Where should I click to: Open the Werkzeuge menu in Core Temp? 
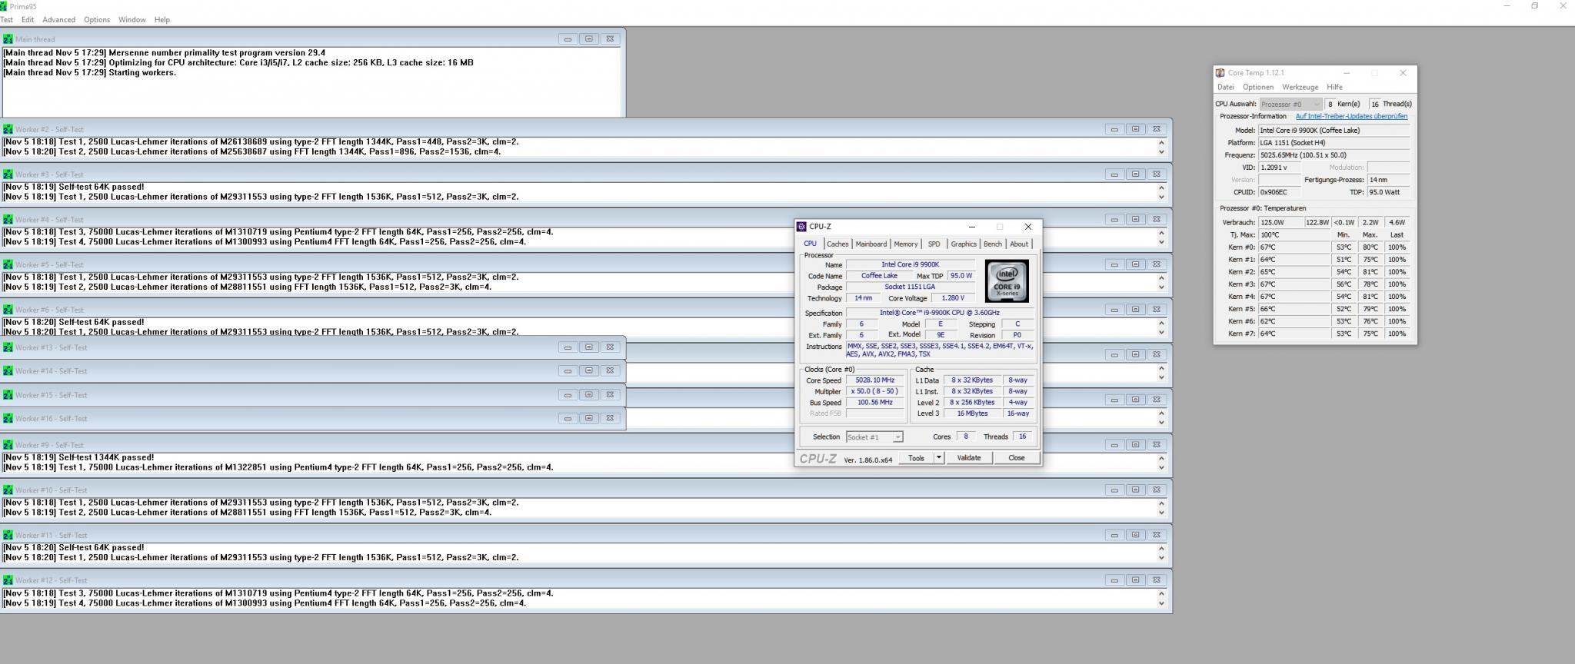click(1300, 87)
